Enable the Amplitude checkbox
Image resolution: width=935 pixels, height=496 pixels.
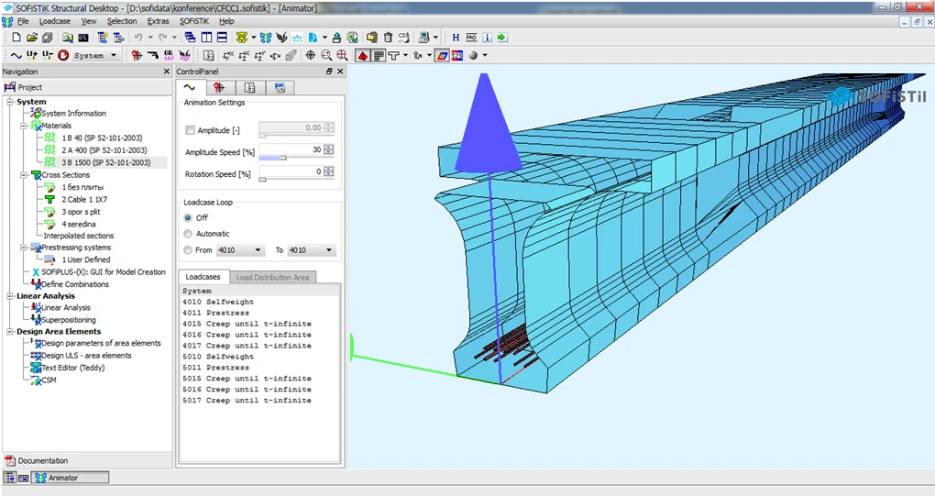click(x=191, y=130)
